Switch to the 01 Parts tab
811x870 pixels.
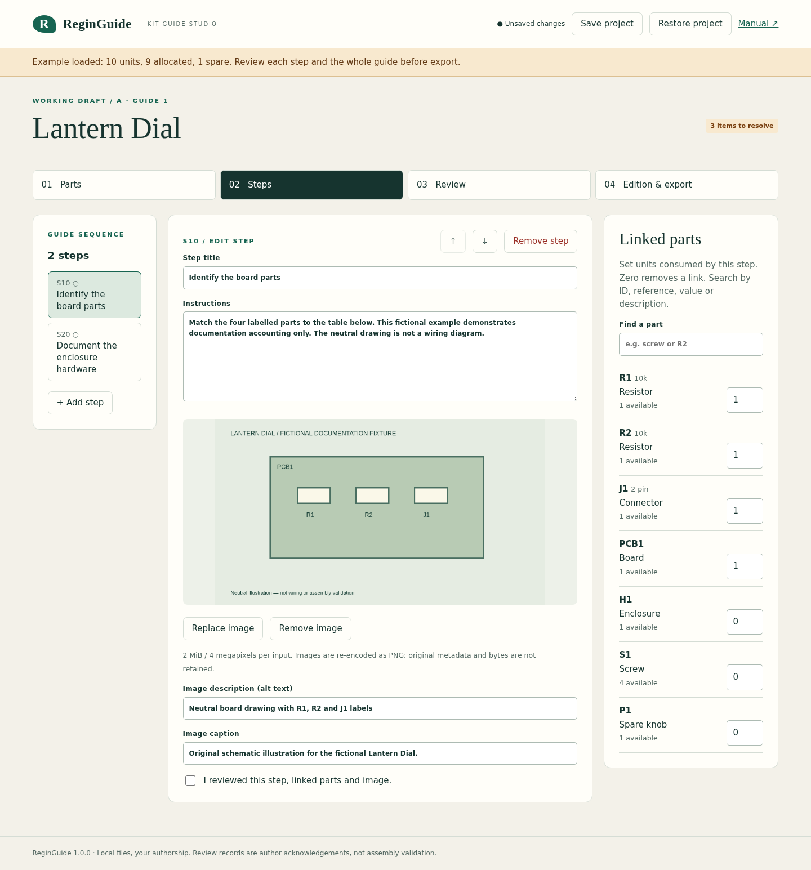pos(124,185)
